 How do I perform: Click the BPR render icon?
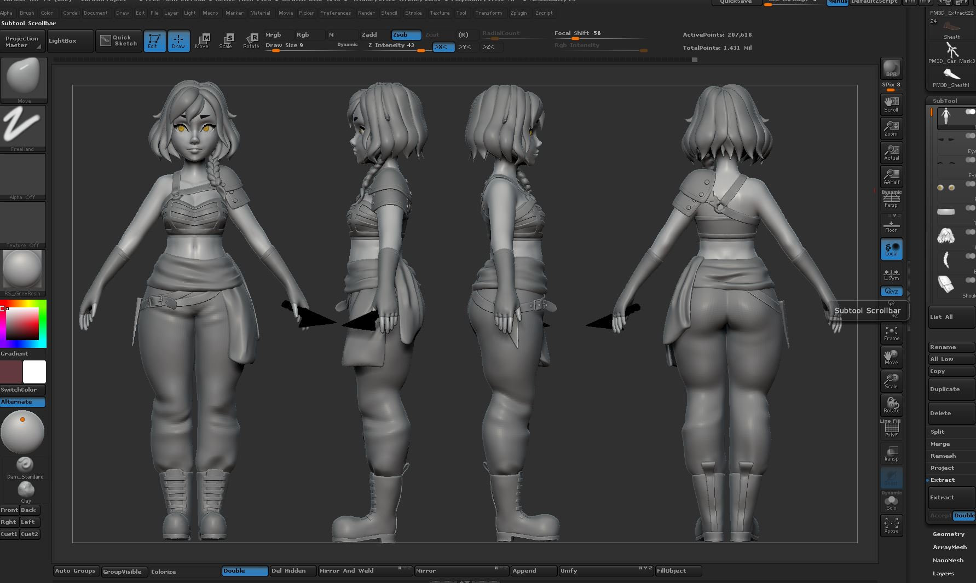click(891, 69)
